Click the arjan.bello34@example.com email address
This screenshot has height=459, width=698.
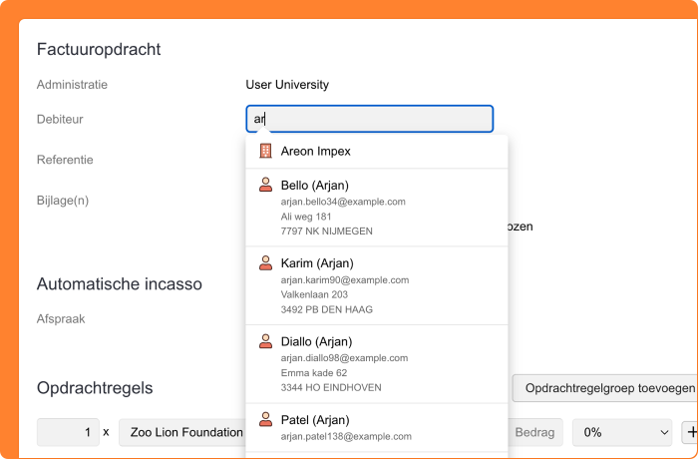point(343,202)
